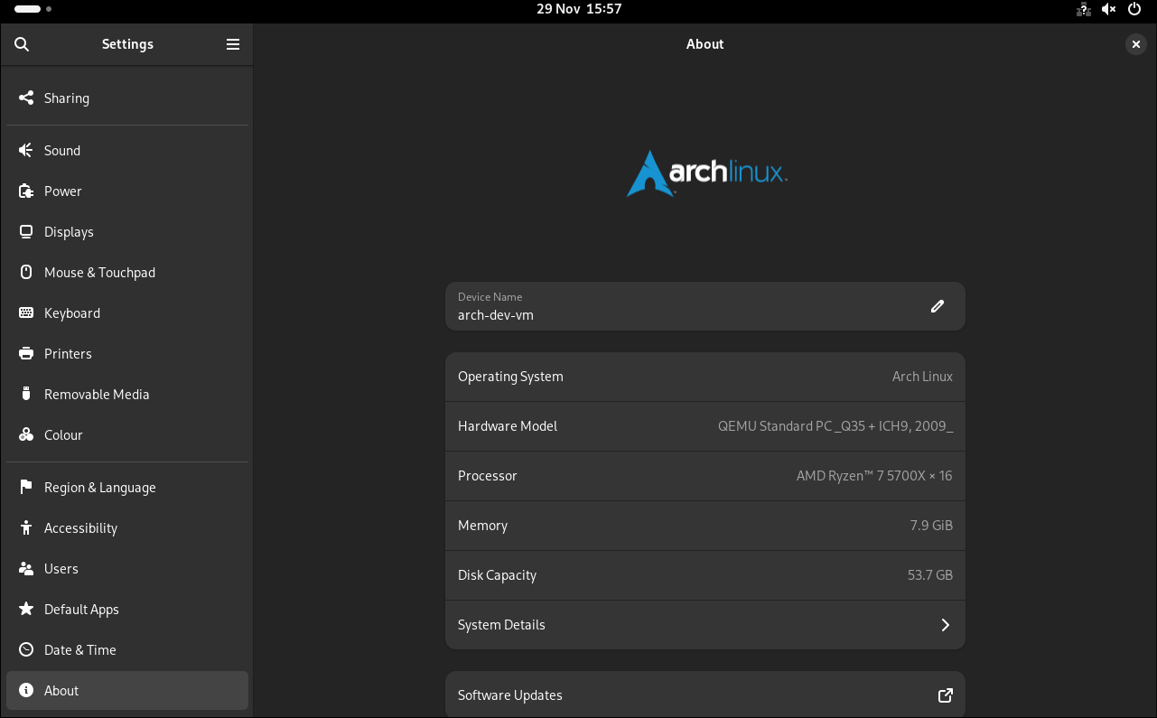Close the About settings window
Image resolution: width=1157 pixels, height=718 pixels.
[x=1136, y=44]
